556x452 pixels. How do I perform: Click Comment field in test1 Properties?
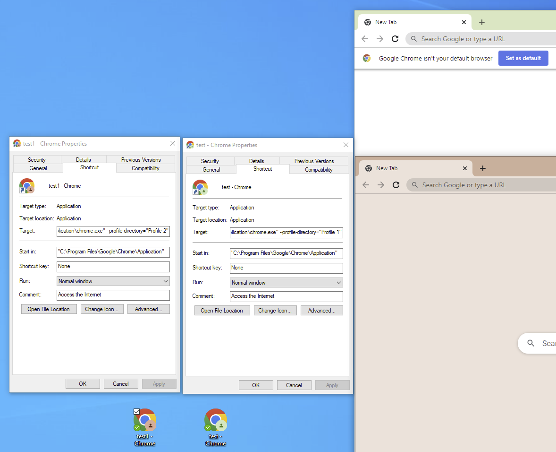click(x=113, y=295)
